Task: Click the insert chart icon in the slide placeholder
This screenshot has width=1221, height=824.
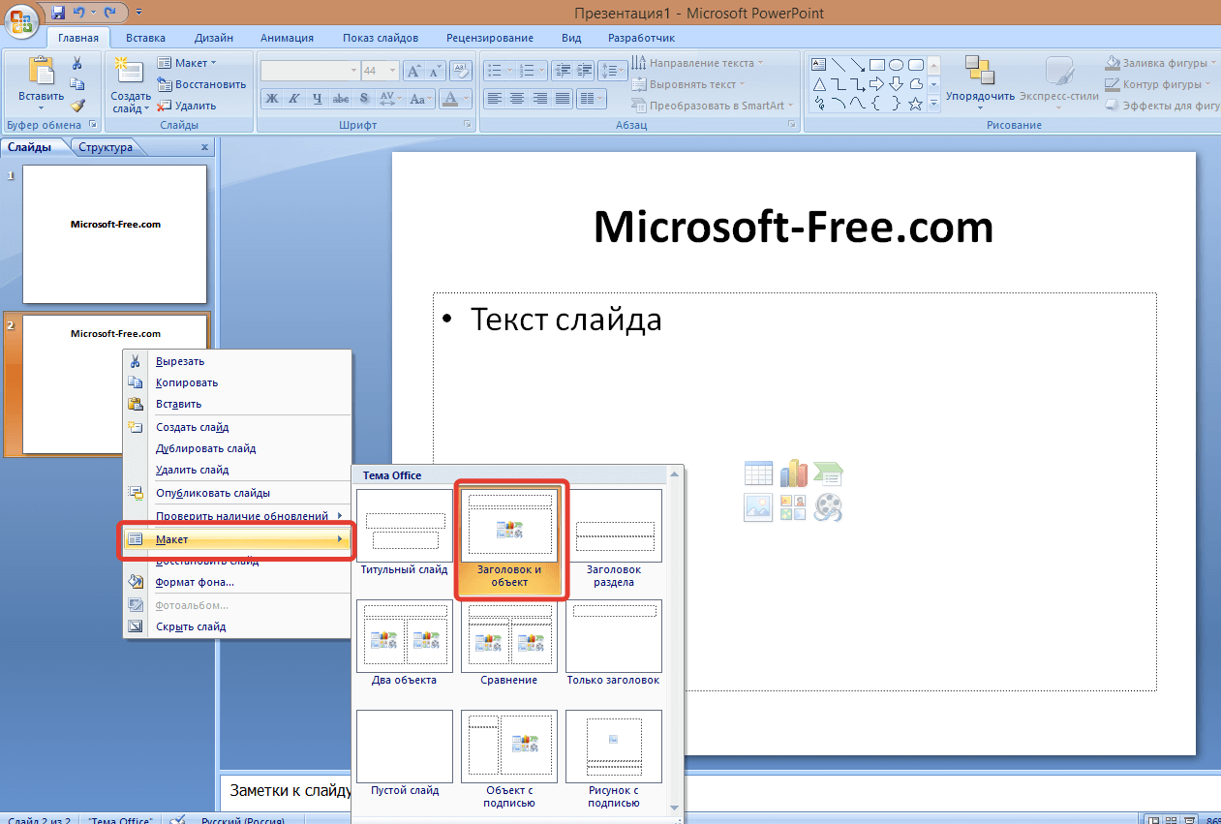Action: [794, 473]
